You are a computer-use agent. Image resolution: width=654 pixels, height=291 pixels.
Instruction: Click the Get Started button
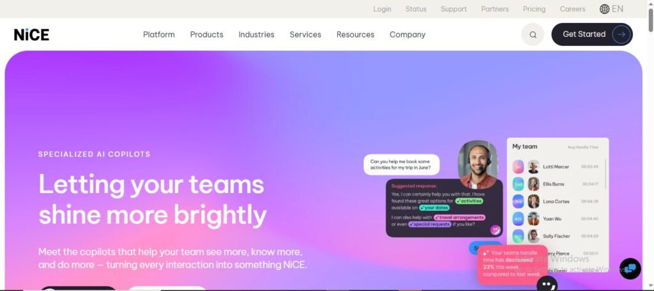[x=592, y=34]
